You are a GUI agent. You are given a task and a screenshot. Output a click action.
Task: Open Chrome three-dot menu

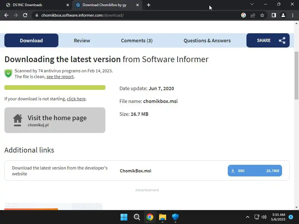(293, 15)
